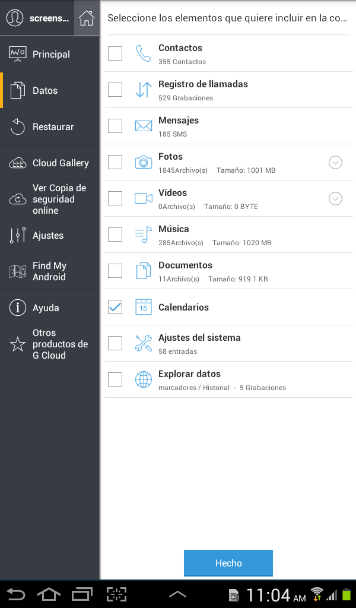Click the Música note icon
Viewport: 356px width, 608px height.
[144, 235]
